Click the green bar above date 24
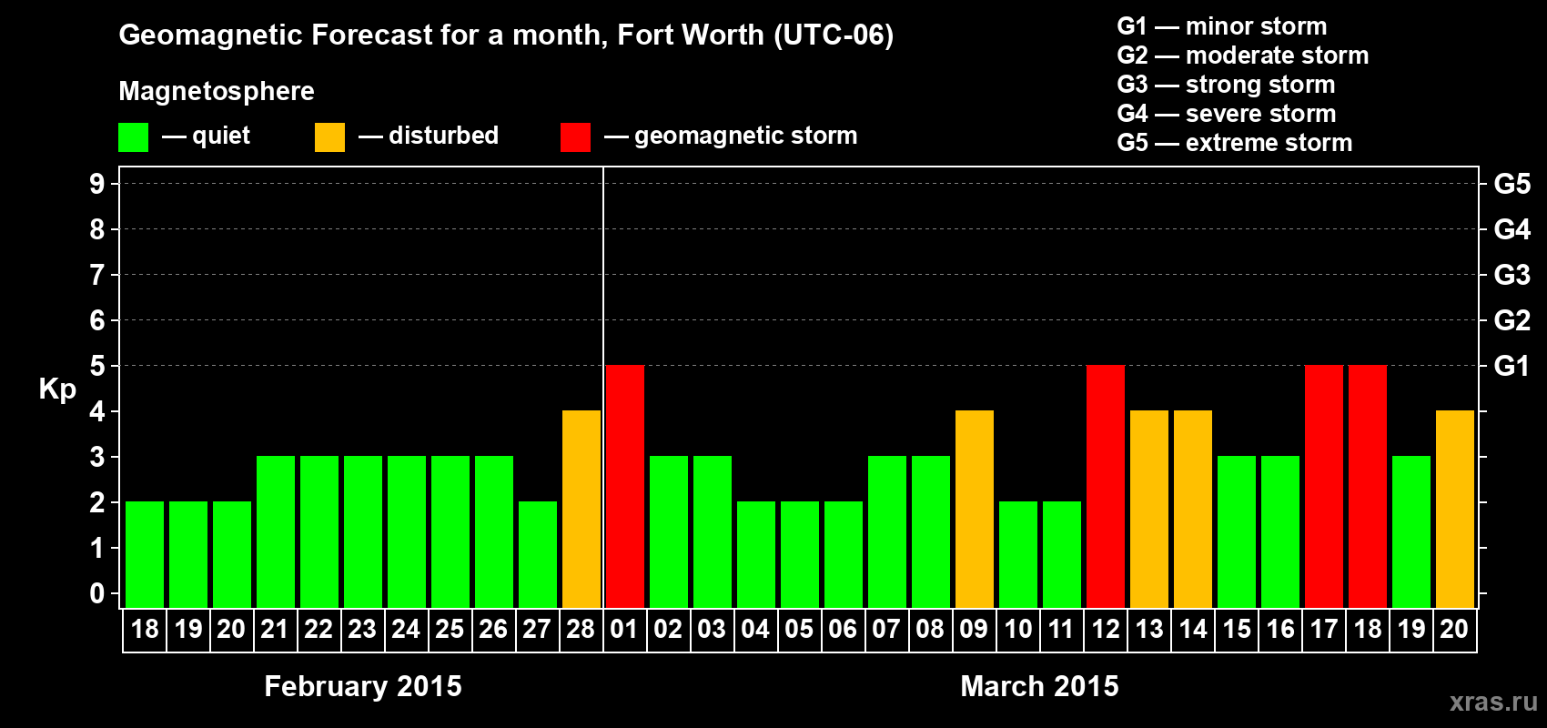The image size is (1547, 728). coord(407,531)
